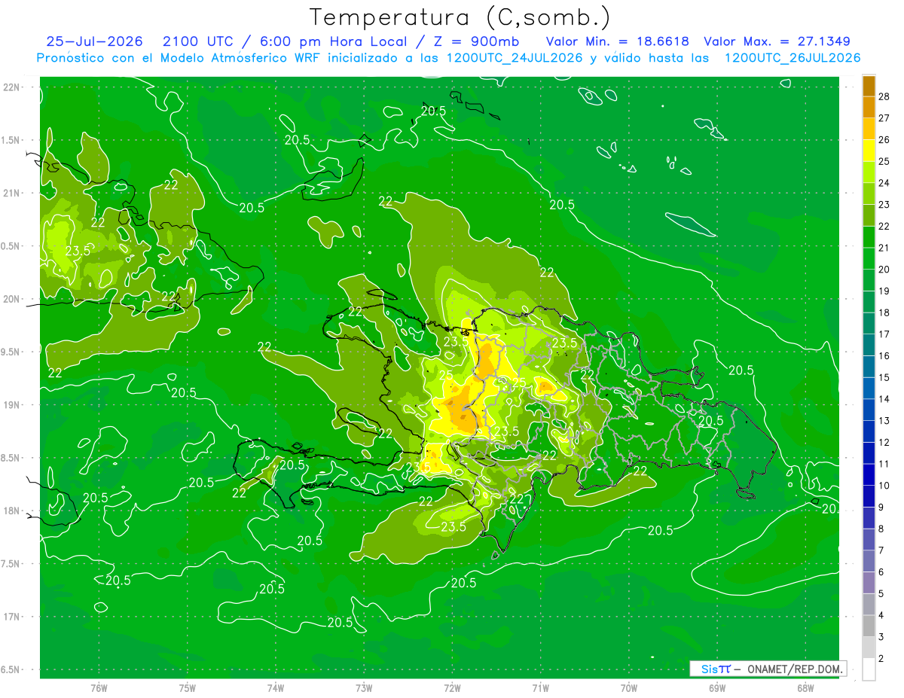Click the green swatch between legend 20 and 21
Viewport: 904px width, 698px height.
[869, 259]
